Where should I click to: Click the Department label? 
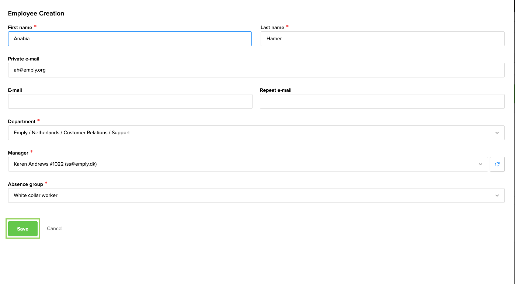[x=21, y=121]
